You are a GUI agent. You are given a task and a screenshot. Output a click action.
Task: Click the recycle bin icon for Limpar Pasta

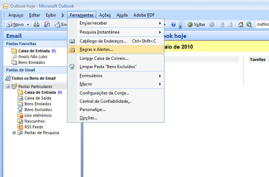tap(72, 67)
